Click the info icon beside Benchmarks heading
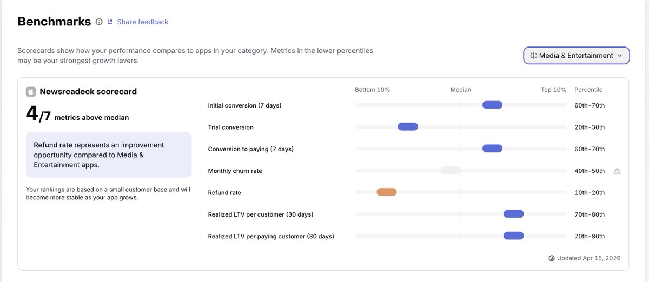This screenshot has width=649, height=282. click(99, 22)
